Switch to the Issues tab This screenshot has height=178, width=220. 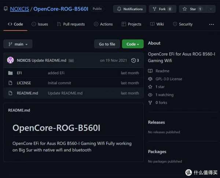[x=40, y=24]
